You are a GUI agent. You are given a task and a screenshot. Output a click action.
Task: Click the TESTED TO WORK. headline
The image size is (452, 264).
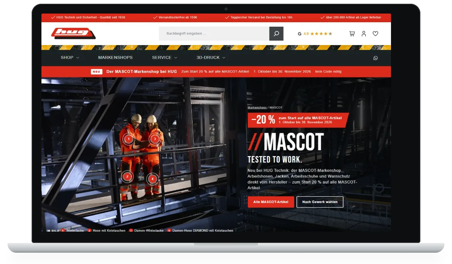pos(275,159)
